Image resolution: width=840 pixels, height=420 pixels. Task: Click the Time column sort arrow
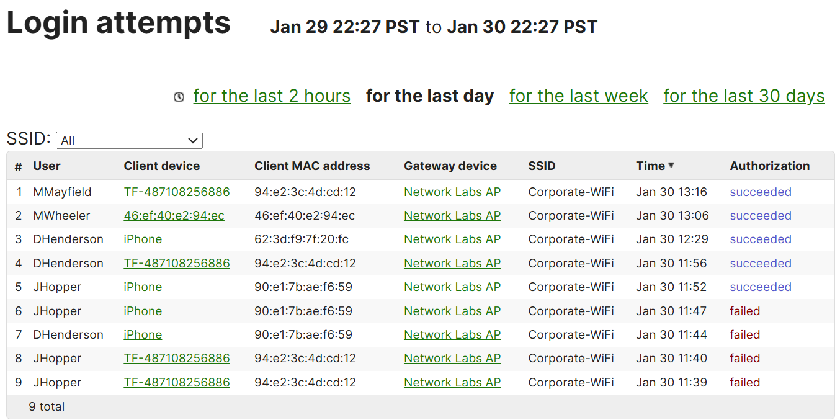[x=671, y=166]
